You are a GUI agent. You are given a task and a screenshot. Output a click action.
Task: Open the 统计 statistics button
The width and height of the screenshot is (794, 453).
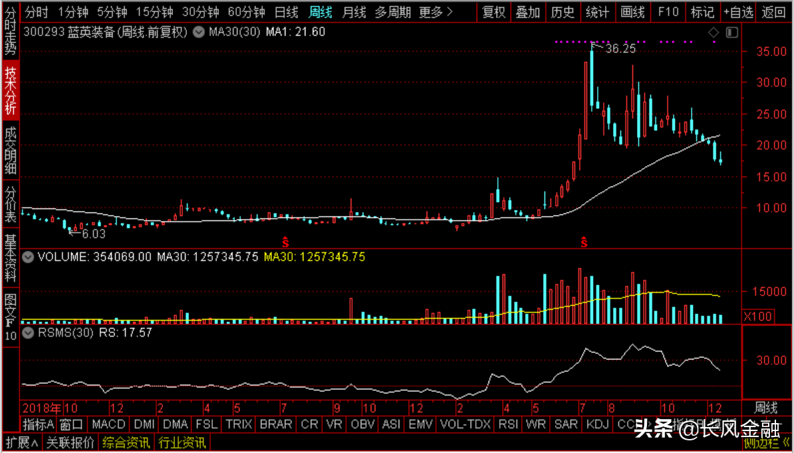tap(598, 12)
